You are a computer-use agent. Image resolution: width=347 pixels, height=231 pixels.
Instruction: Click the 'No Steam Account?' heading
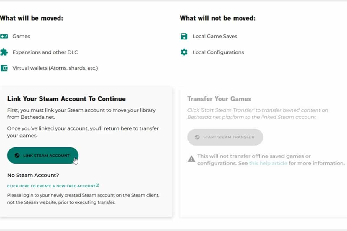33,175
